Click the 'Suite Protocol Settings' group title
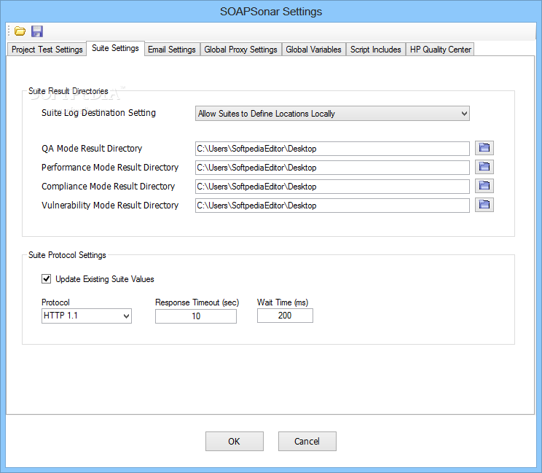 pos(67,255)
